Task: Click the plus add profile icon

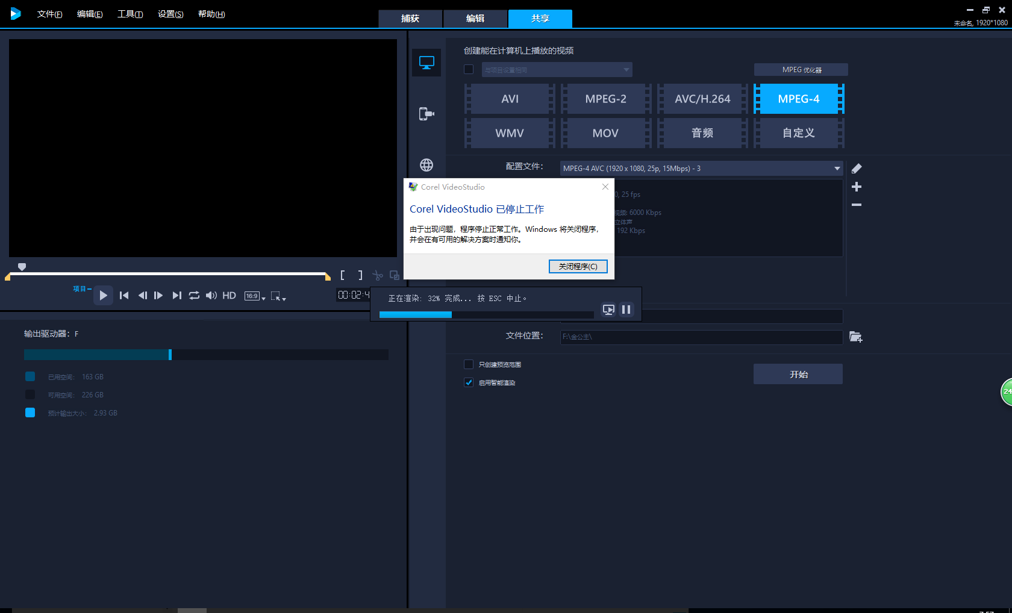Action: (x=857, y=187)
